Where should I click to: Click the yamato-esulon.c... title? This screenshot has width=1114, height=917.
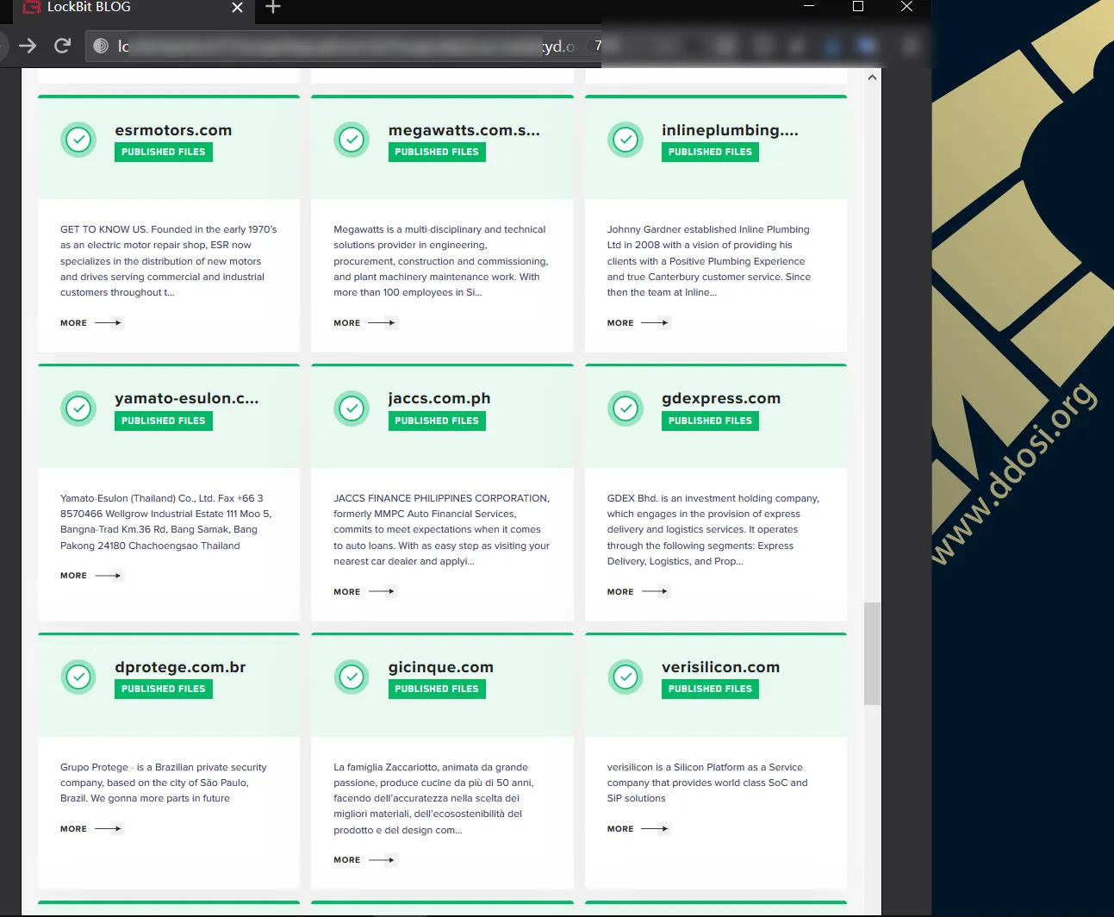coord(187,398)
